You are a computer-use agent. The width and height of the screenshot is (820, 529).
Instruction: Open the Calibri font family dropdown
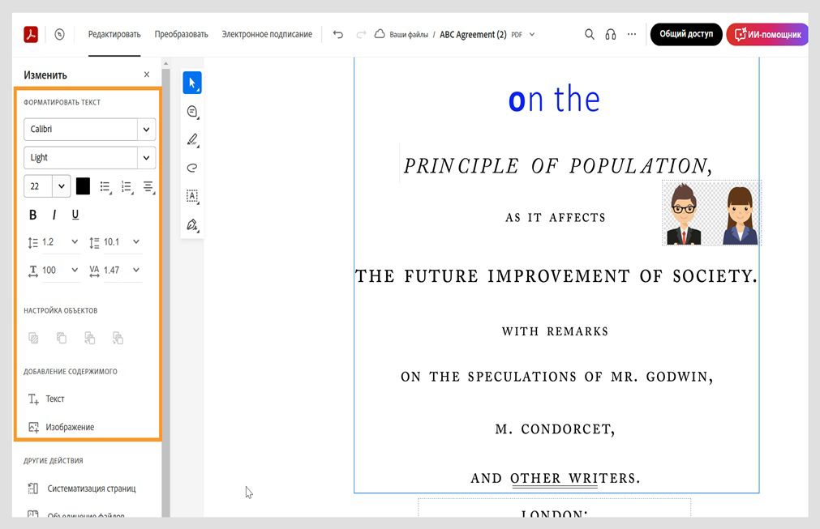click(x=144, y=129)
